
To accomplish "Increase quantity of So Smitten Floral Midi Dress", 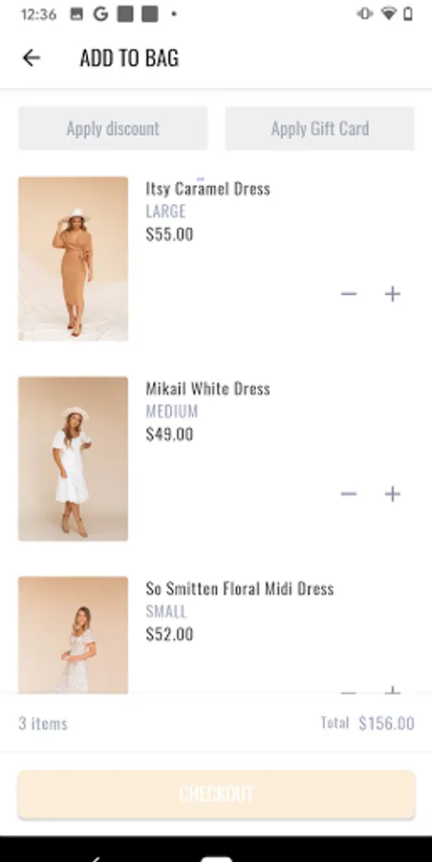I will pyautogui.click(x=392, y=690).
